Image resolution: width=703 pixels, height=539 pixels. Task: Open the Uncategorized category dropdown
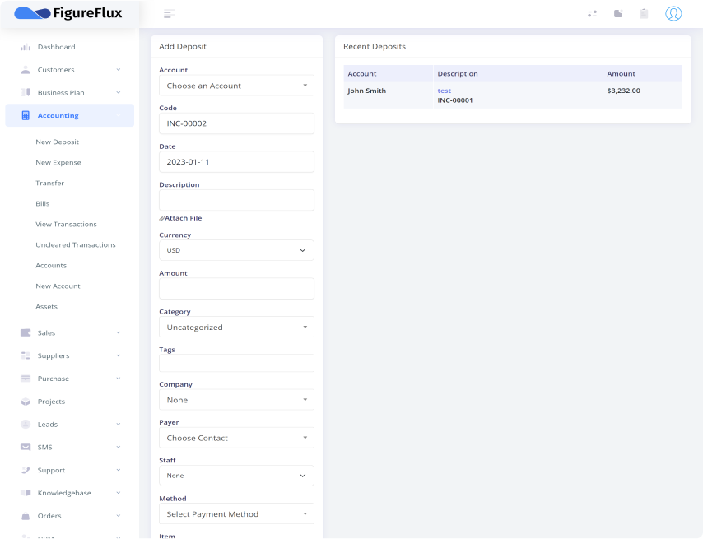pyautogui.click(x=236, y=328)
